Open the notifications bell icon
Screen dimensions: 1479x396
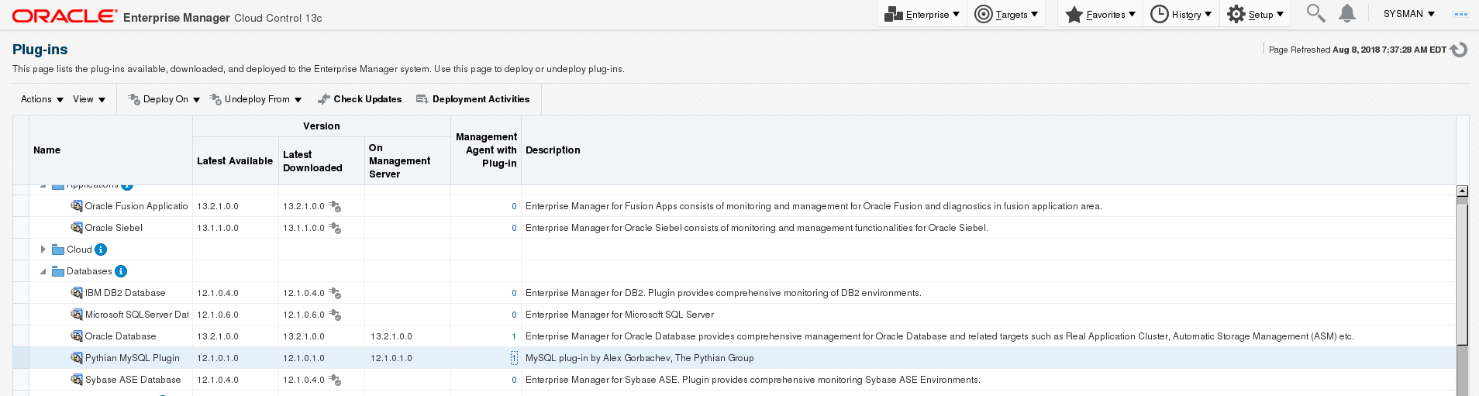(x=1347, y=13)
